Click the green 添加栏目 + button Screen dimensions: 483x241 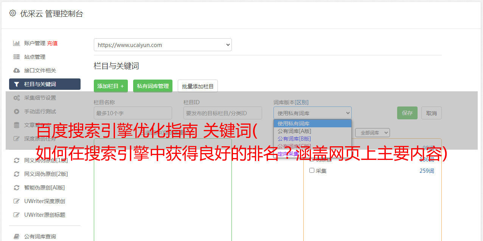(111, 86)
